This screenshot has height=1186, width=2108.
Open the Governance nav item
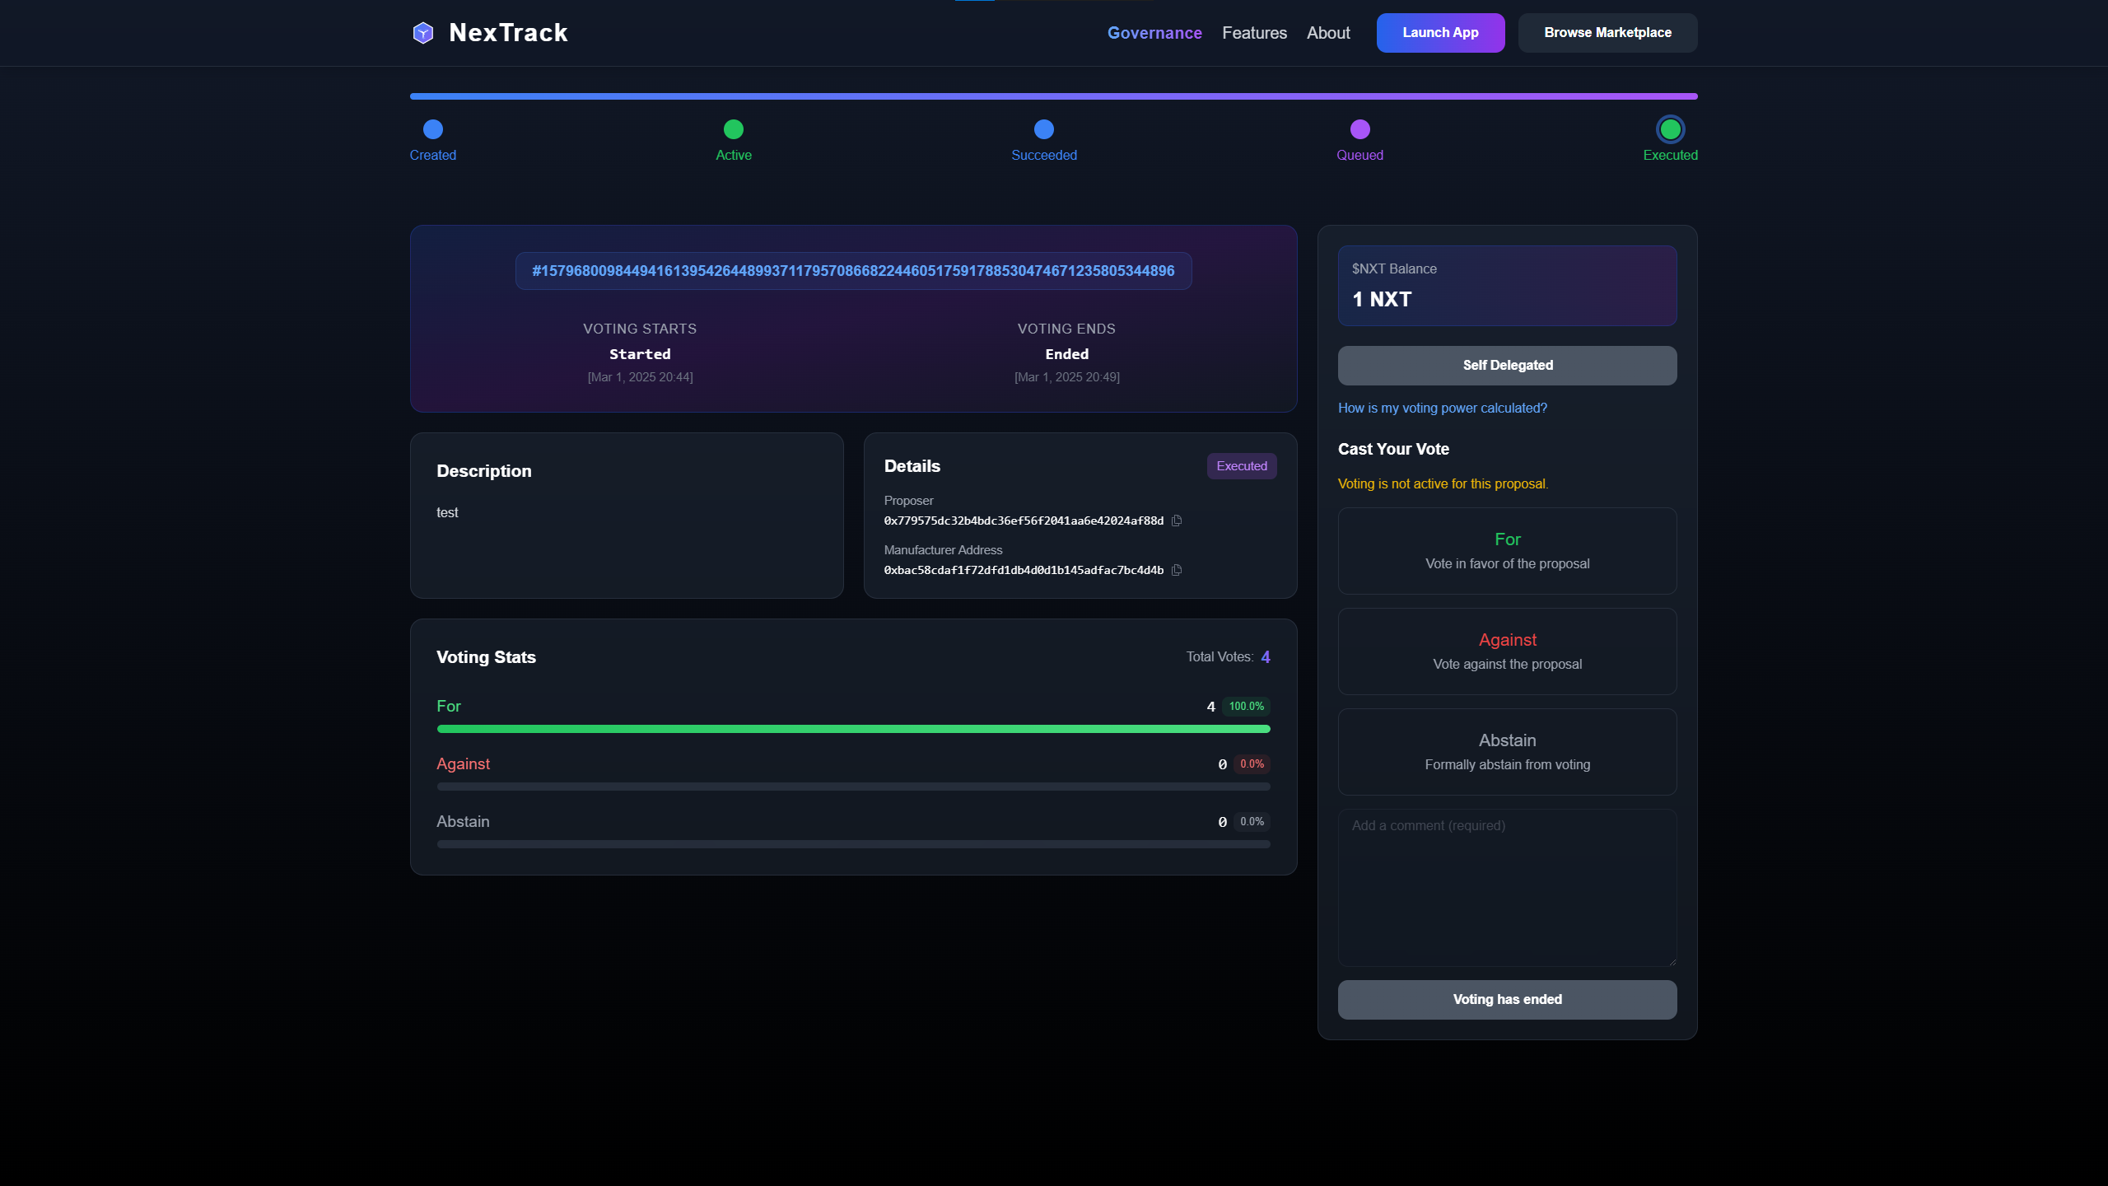pyautogui.click(x=1154, y=33)
